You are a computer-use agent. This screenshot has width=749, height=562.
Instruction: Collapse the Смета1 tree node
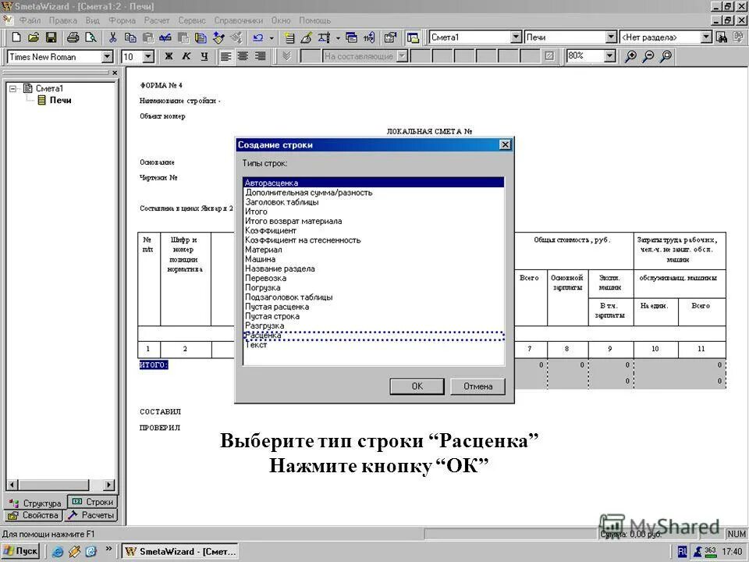point(13,88)
